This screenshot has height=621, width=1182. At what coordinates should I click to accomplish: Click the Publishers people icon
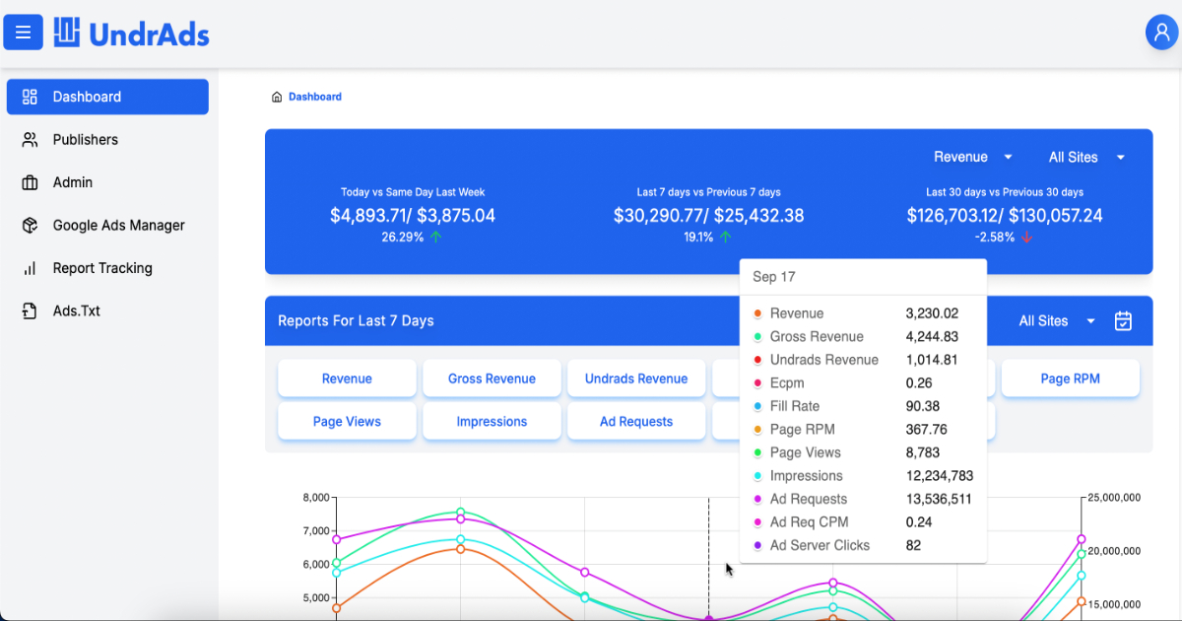(30, 140)
